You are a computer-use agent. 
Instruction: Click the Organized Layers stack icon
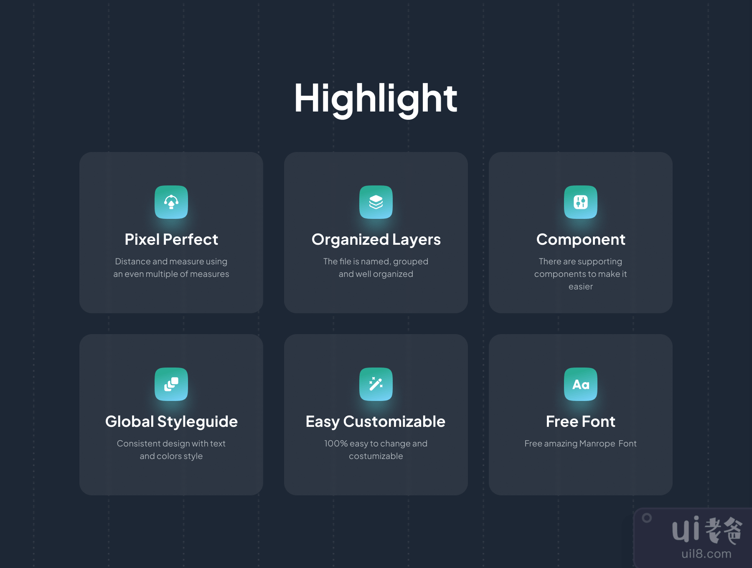tap(376, 202)
